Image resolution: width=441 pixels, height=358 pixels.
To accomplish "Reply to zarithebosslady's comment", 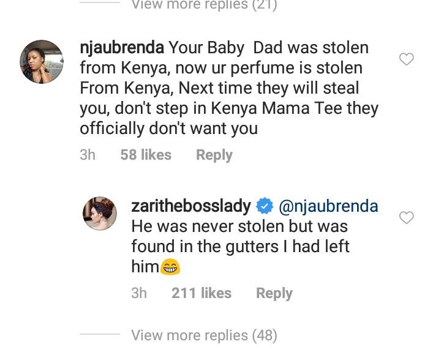I will pyautogui.click(x=274, y=293).
